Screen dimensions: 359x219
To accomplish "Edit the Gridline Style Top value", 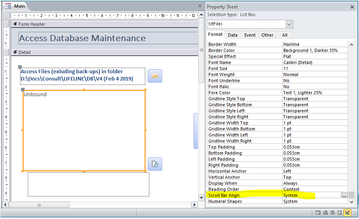I will click(x=315, y=99).
